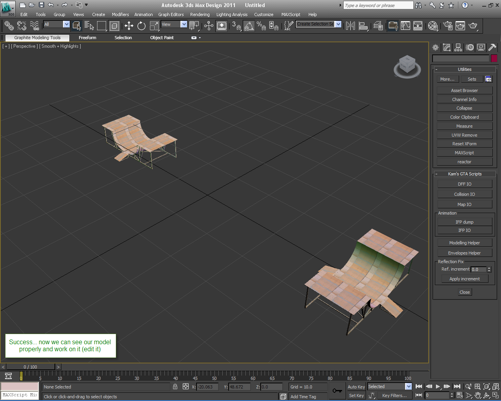
Task: Click the Select and Link chain icon
Action: (x=9, y=26)
